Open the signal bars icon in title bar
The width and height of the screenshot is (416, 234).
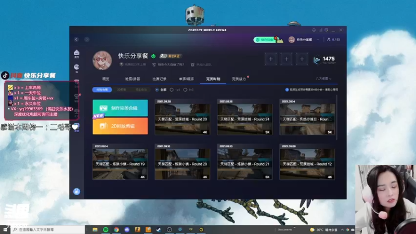tap(320, 30)
